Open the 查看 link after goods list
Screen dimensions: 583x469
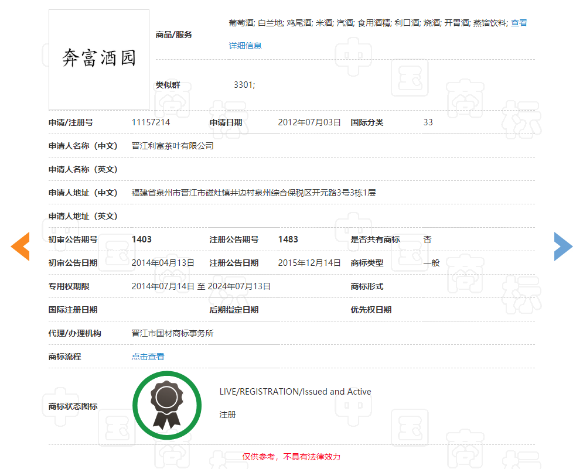[519, 23]
